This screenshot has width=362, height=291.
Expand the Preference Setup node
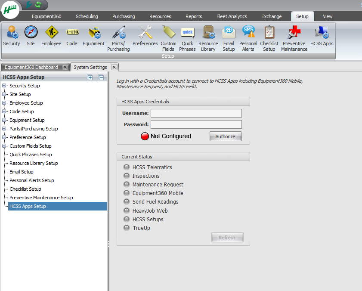[x=4, y=137]
